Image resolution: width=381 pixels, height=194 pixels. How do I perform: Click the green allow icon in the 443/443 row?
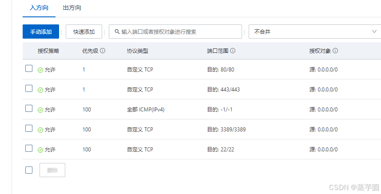tap(40, 90)
